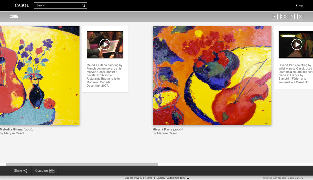Click the Google Open Gallery link
Image resolution: width=313 pixels, height=180 pixels.
291,178
